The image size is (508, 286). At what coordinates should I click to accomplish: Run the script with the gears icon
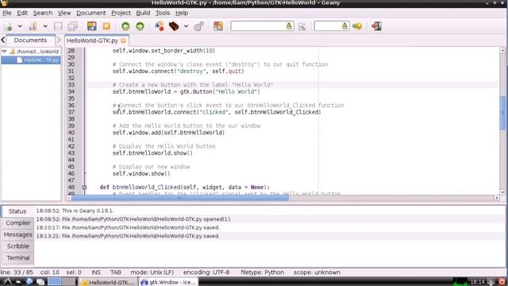(x=198, y=26)
